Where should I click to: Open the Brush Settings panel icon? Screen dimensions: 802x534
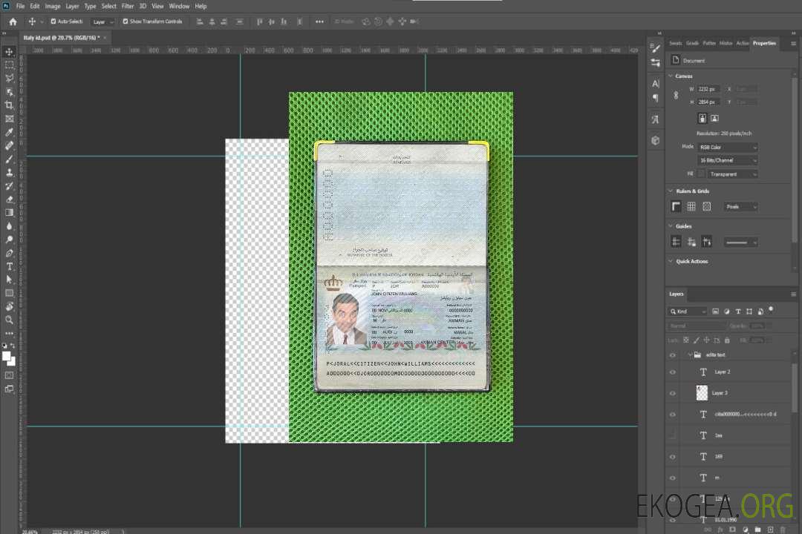[x=656, y=48]
